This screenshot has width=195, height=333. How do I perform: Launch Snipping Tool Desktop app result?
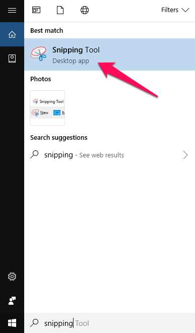[109, 54]
